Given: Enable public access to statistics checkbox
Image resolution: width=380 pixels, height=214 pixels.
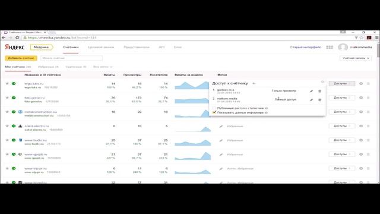Looking at the screenshot, I should coord(214,108).
